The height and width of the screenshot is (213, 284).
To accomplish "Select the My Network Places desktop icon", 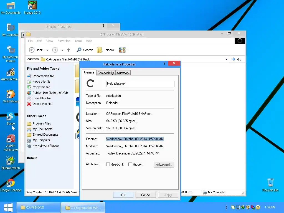I will tap(10, 54).
